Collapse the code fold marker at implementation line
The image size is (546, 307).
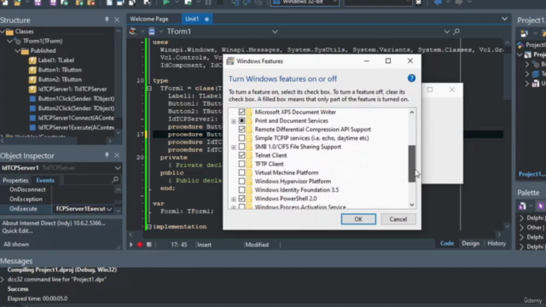pyautogui.click(x=149, y=227)
